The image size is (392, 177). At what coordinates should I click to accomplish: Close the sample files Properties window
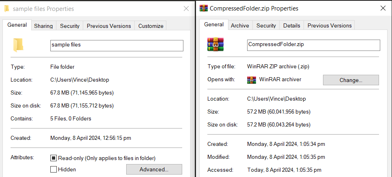click(186, 9)
